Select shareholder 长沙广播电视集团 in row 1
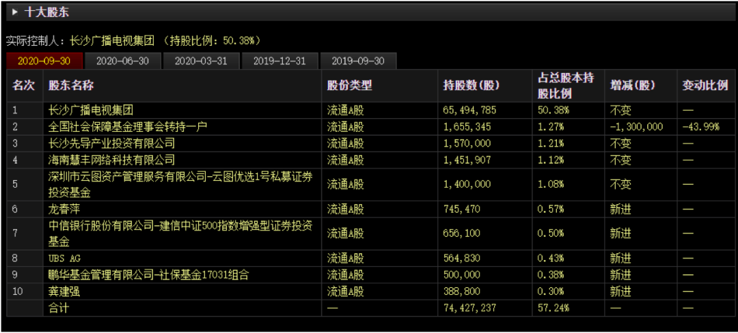The image size is (738, 333). [91, 111]
